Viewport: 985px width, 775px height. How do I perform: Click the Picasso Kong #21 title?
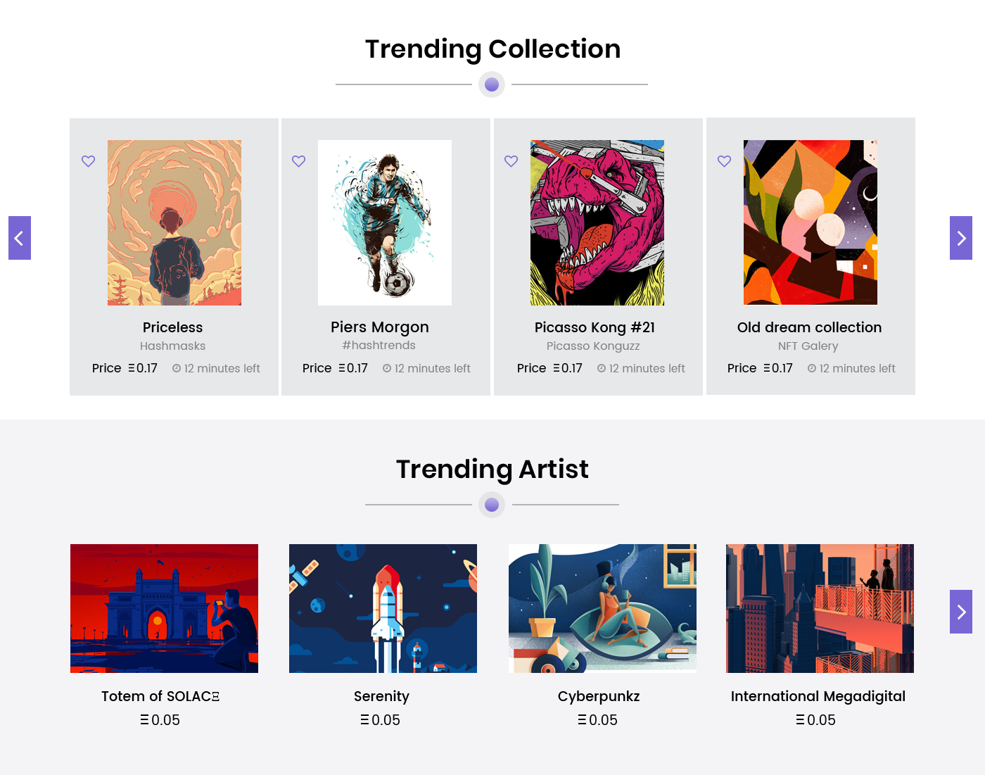(x=595, y=327)
